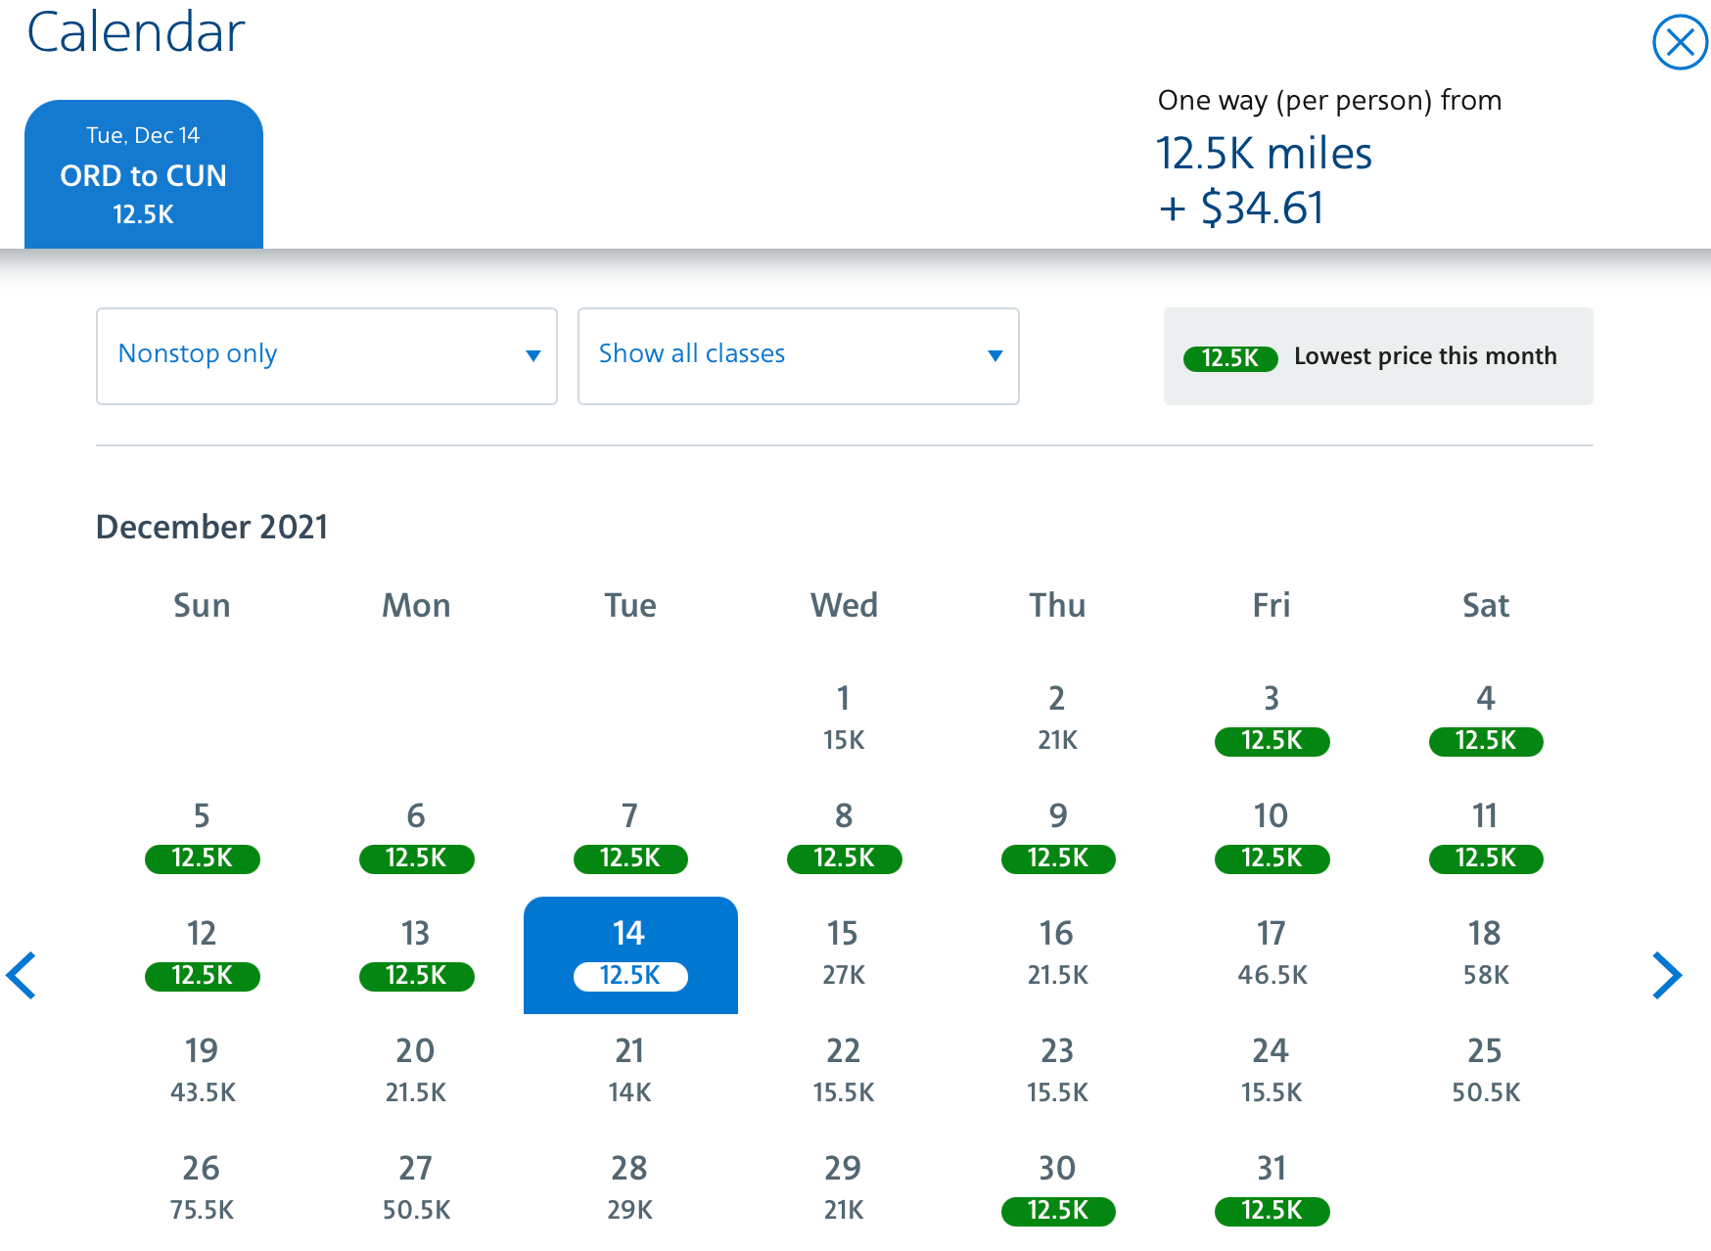
Task: Choose December 21 priced at 14K
Action: click(x=629, y=1069)
